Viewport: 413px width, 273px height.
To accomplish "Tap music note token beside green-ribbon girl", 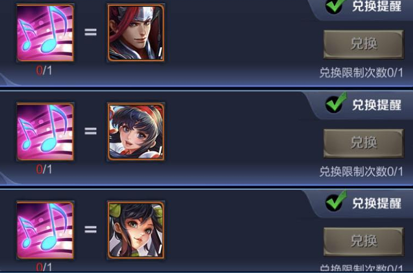I will pyautogui.click(x=45, y=230).
